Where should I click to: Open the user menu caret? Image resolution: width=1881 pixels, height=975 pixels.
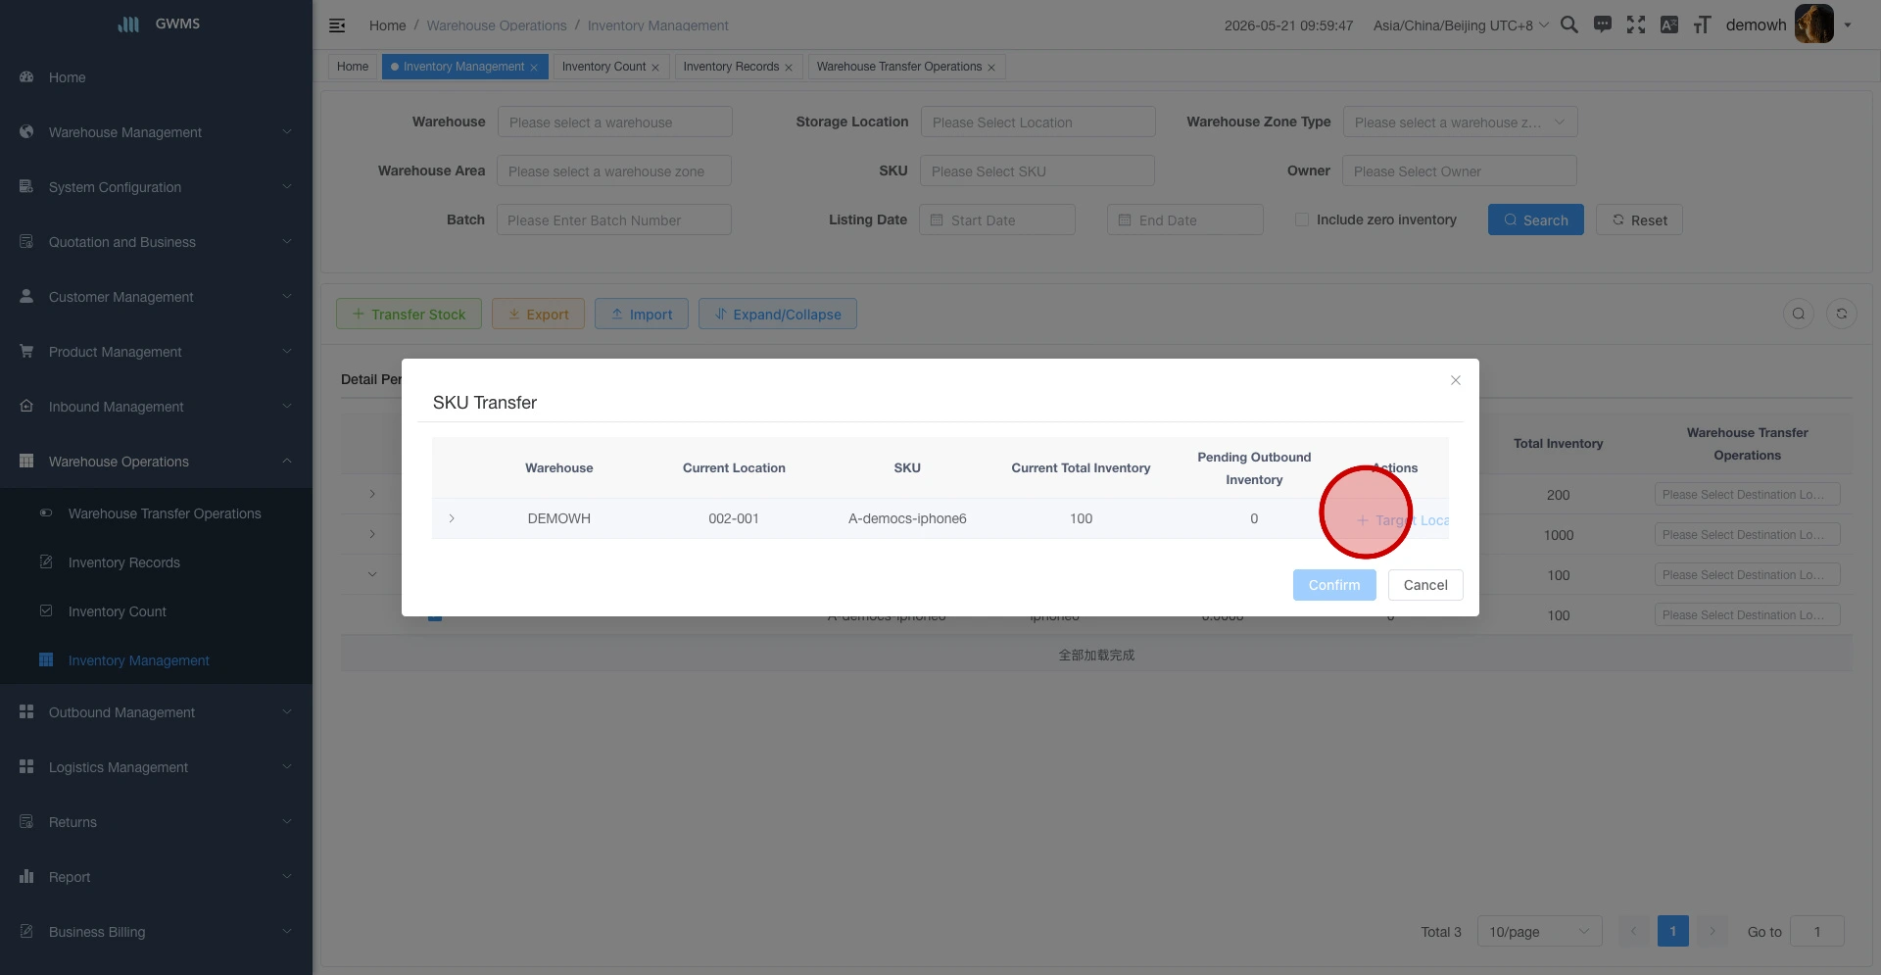[1848, 25]
